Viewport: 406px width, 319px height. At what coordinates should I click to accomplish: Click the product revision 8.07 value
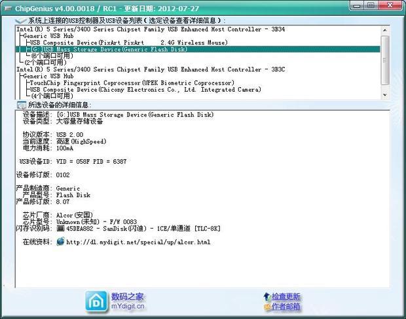pos(63,202)
